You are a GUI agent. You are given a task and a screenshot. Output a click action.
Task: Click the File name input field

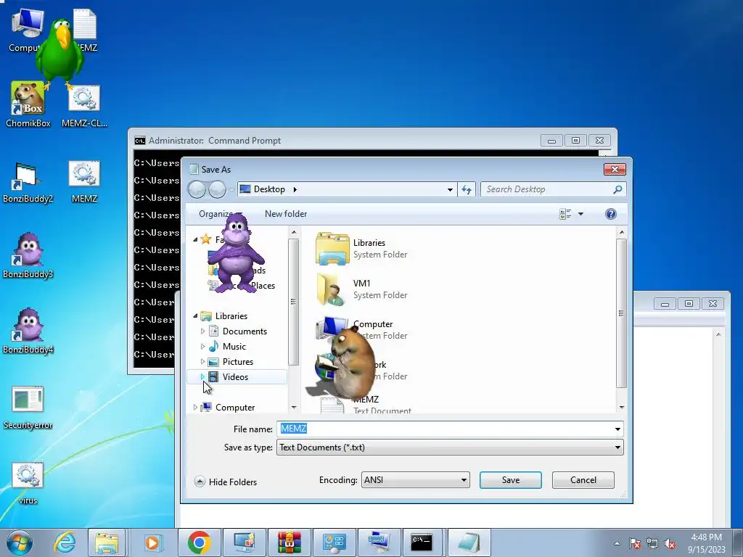[x=445, y=429]
